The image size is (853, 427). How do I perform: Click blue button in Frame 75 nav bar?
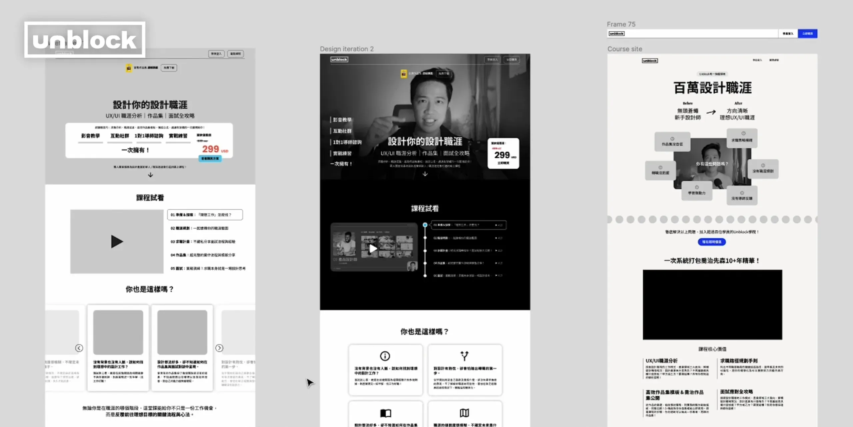(x=807, y=34)
